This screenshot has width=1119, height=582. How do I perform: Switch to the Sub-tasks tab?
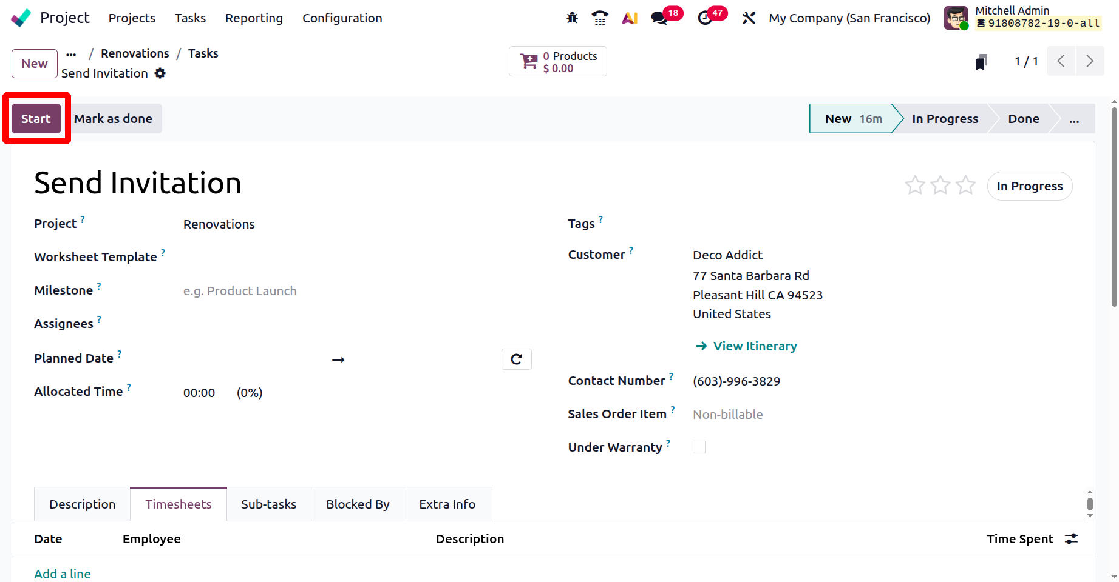[268, 504]
